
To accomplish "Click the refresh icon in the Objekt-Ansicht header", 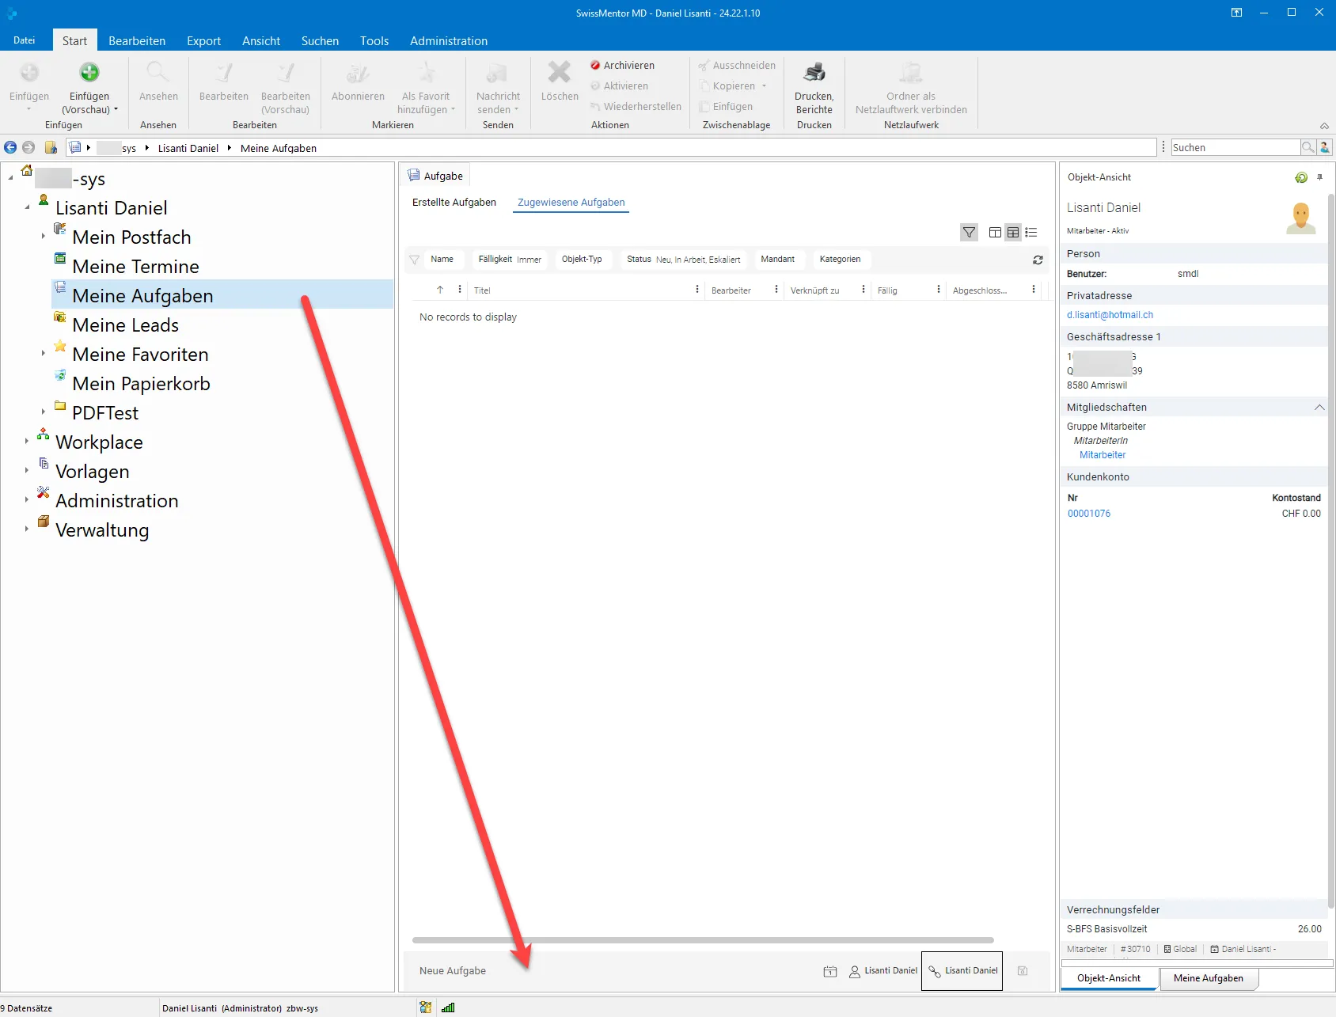I will click(1301, 177).
